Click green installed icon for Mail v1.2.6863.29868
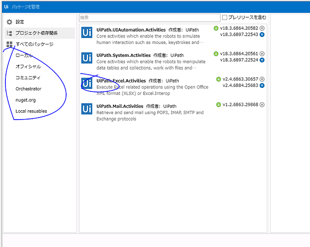Viewport: 310px width, 247px height. coord(219,105)
